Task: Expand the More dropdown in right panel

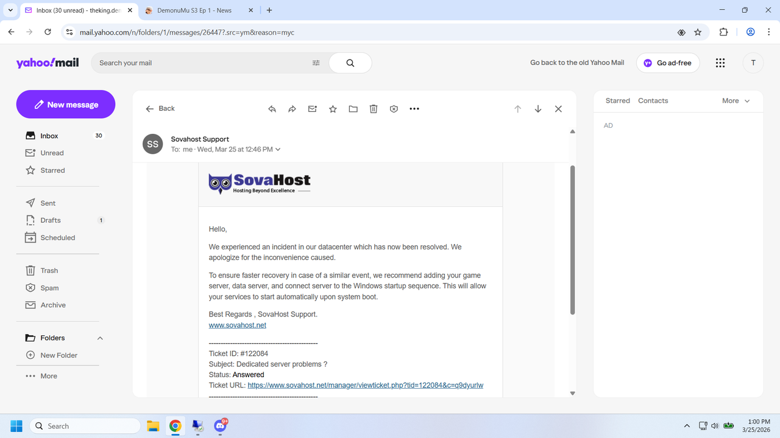Action: (736, 101)
